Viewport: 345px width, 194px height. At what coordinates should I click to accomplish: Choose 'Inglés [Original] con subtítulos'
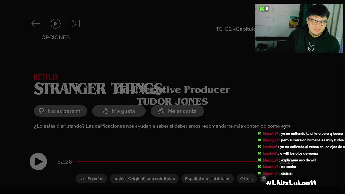tap(144, 179)
